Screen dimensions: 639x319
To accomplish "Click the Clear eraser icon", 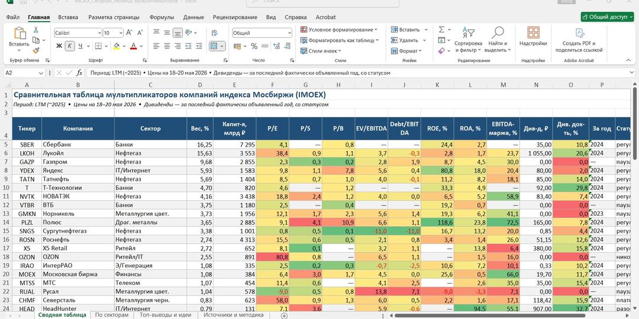I will [442, 50].
